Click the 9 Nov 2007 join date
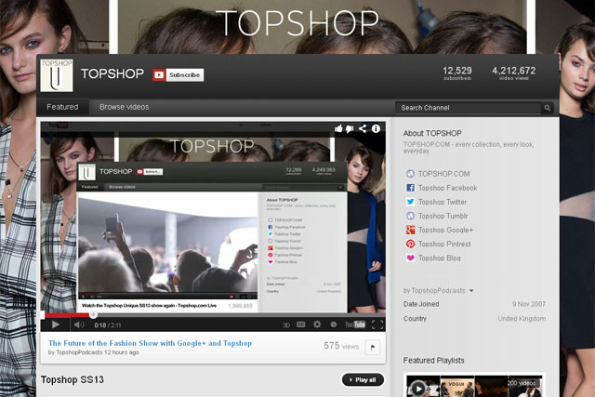 click(x=529, y=304)
